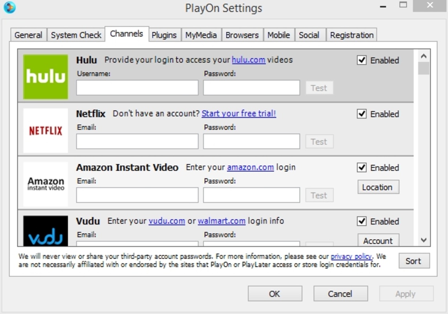This screenshot has width=448, height=314.
Task: Click the Hulu channel logo
Action: [46, 77]
